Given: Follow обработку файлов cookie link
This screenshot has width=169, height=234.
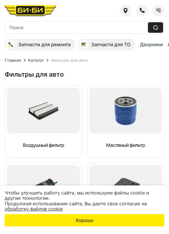Looking at the screenshot, I should (x=34, y=209).
